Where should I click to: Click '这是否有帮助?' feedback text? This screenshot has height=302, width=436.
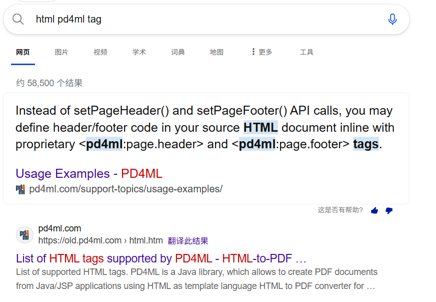pos(340,210)
